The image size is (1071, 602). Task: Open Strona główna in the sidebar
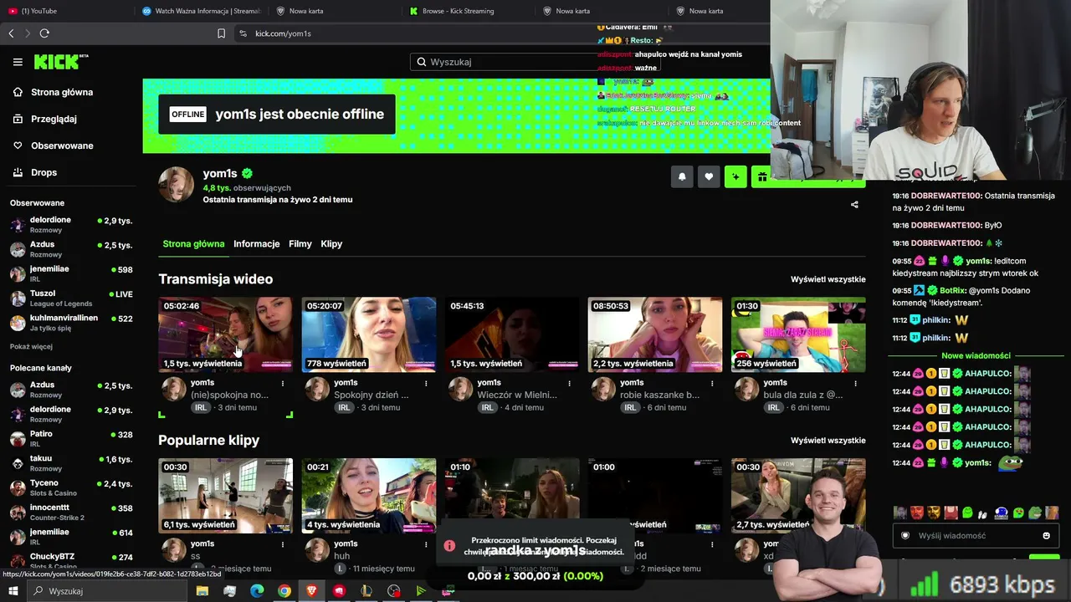click(x=62, y=92)
